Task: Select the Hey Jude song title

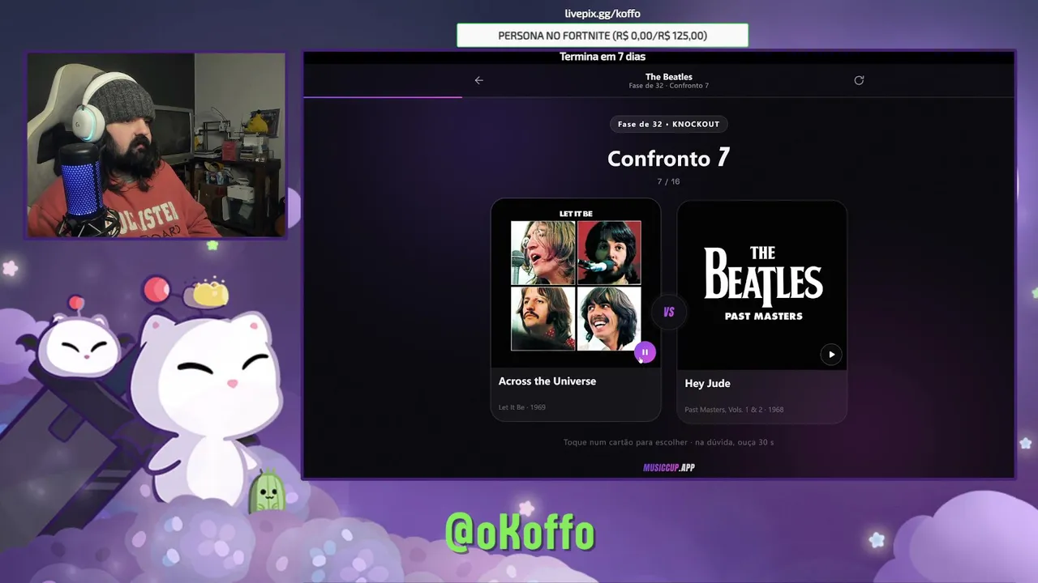Action: (x=707, y=384)
